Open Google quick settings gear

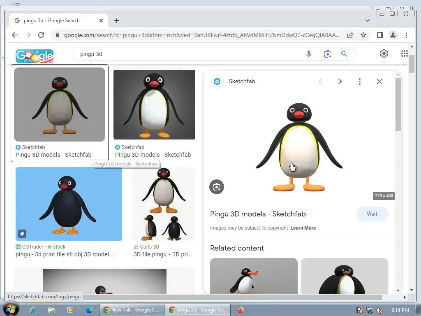click(384, 53)
